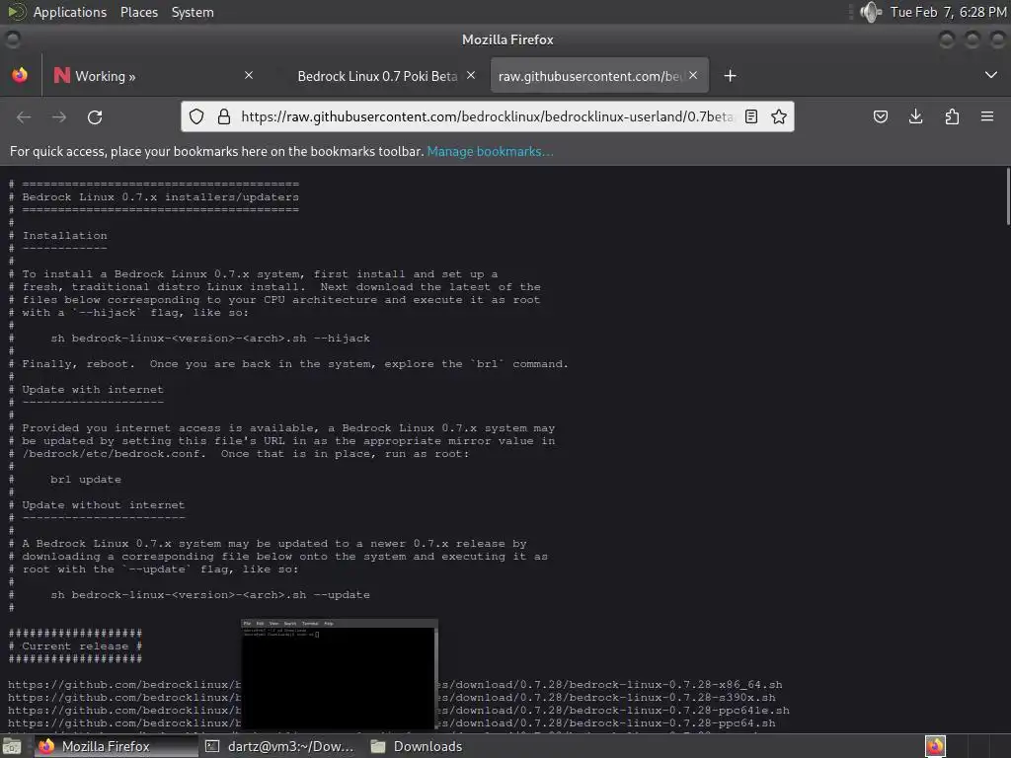Viewport: 1011px width, 758px height.
Task: Close the raw.githubusercontent.com tab
Action: 693,75
